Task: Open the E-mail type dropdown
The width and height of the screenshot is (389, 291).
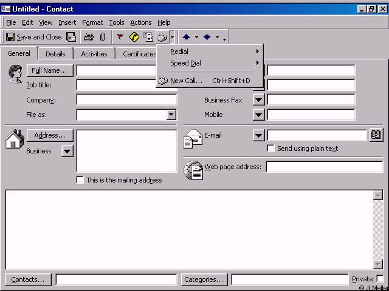Action: coord(258,135)
